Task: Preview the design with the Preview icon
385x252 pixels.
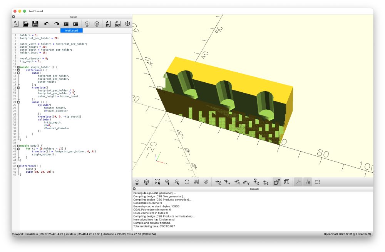Action: click(x=88, y=24)
